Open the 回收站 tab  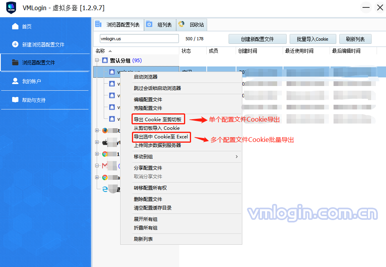point(192,25)
